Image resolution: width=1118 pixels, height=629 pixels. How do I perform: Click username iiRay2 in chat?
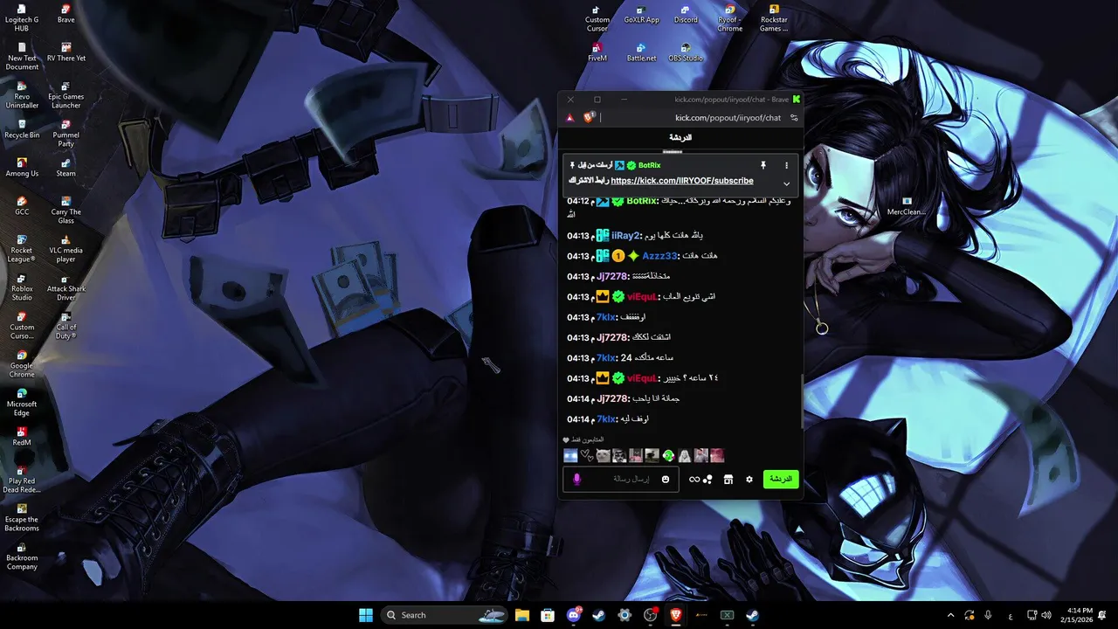point(626,235)
